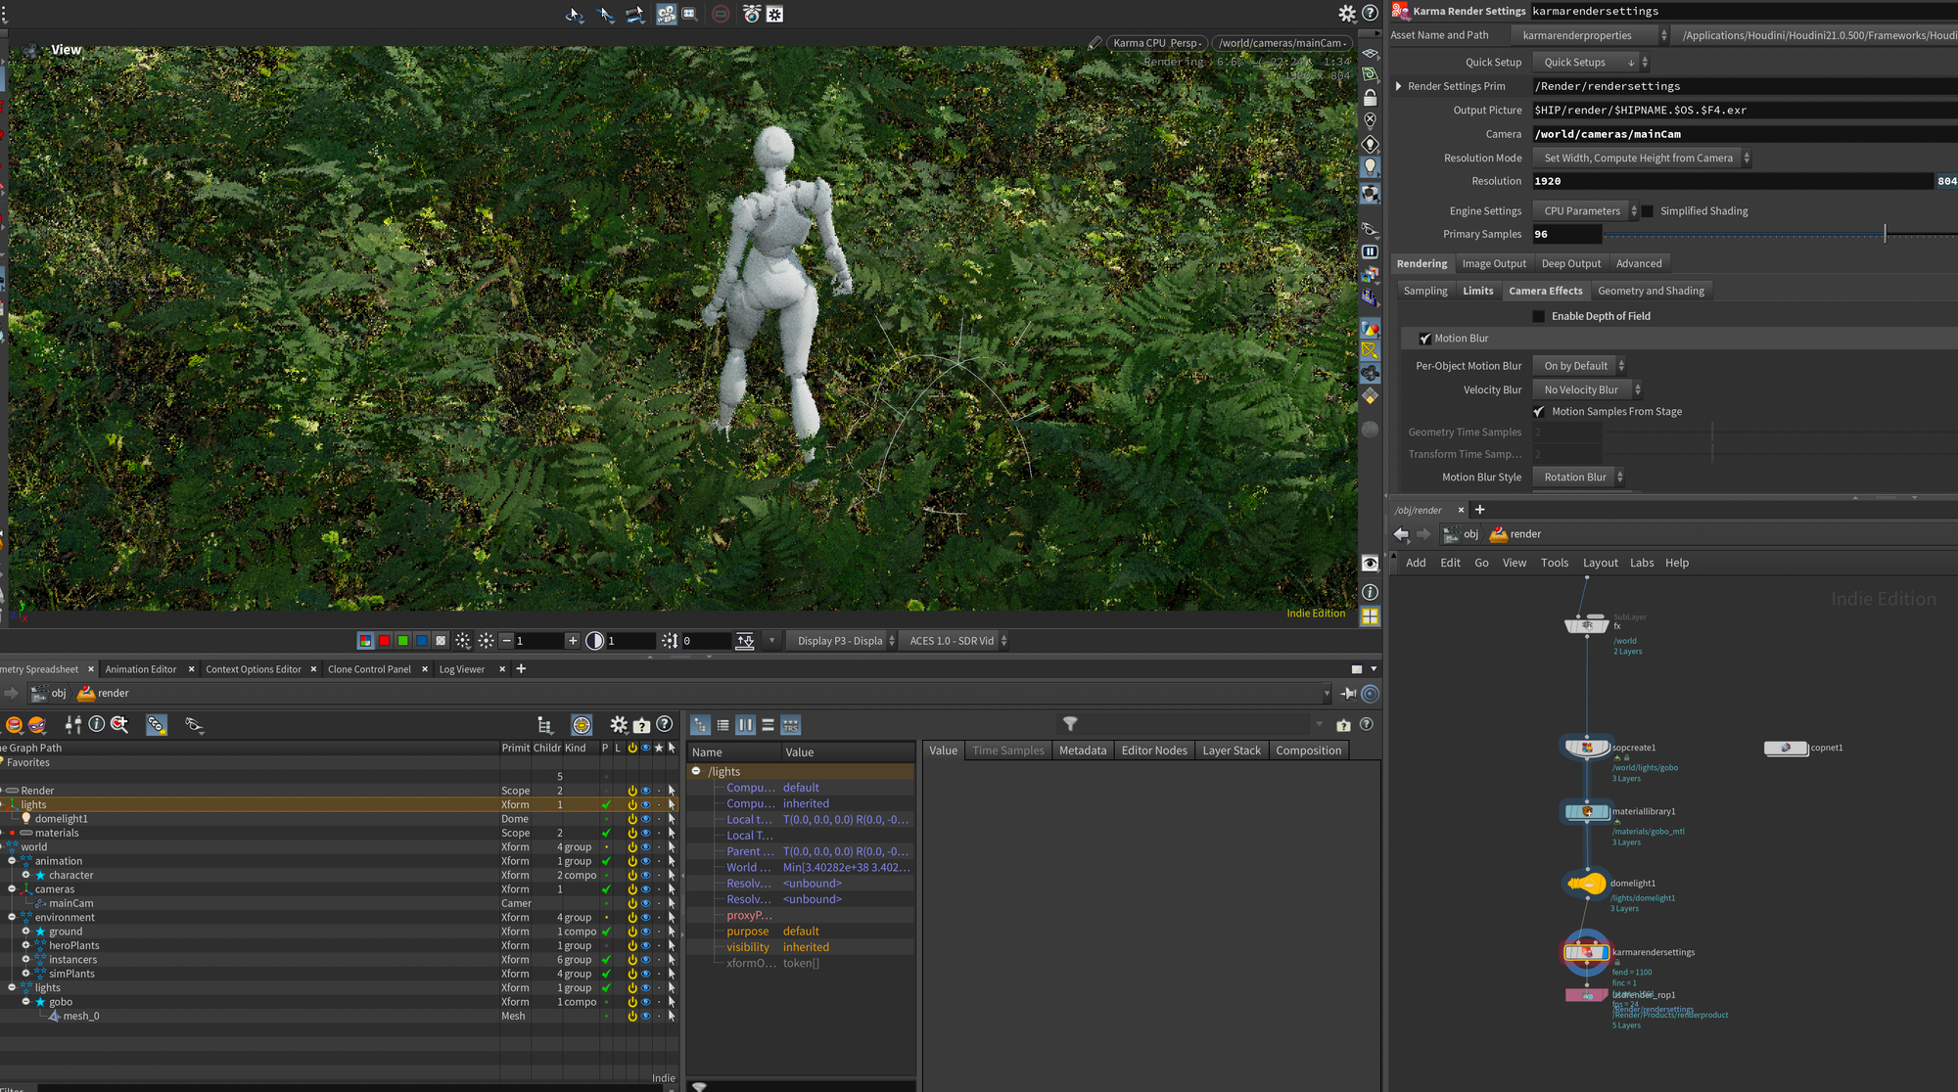Switch to the Image Output tab
The image size is (1958, 1092).
(1493, 263)
